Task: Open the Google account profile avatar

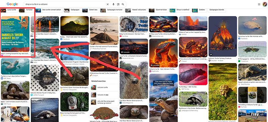Action: tap(265, 4)
